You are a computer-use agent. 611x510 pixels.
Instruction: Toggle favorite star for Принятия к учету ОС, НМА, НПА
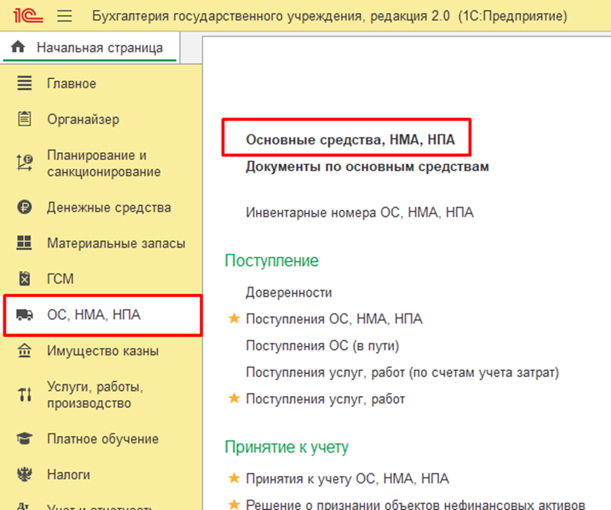coord(234,478)
